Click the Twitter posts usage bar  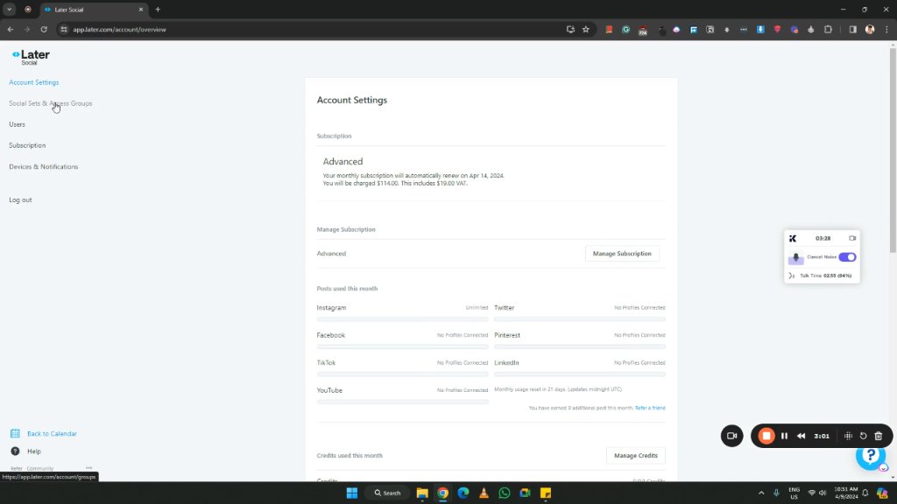[580, 318]
